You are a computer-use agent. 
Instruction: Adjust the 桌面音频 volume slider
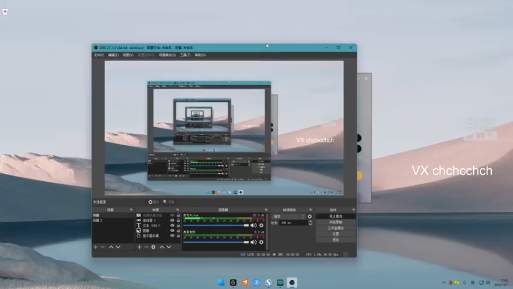point(216,242)
